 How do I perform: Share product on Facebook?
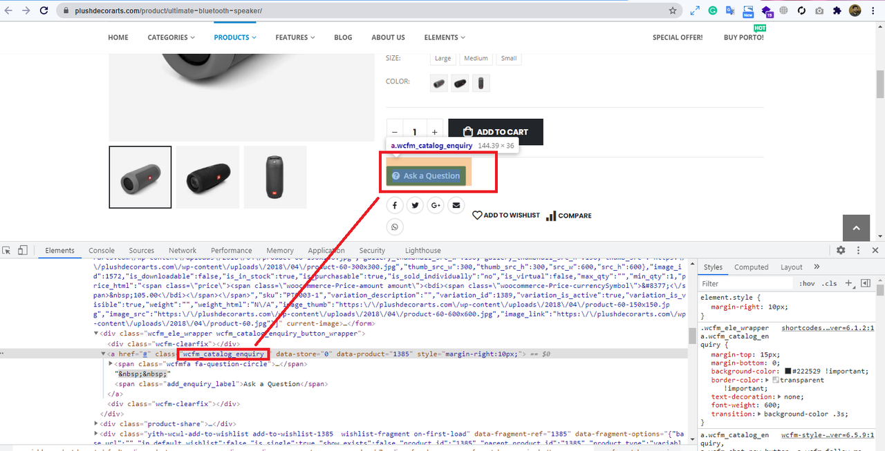click(394, 205)
